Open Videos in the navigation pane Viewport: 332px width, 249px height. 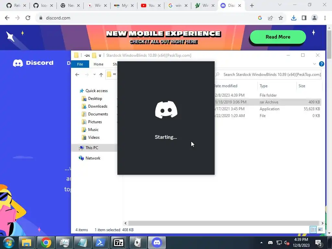(x=94, y=137)
